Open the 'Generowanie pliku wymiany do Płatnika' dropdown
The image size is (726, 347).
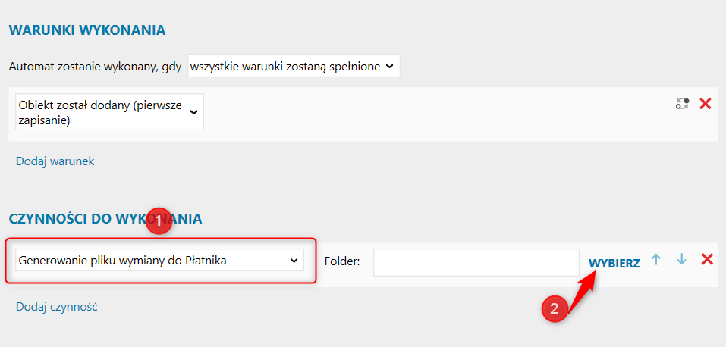click(x=159, y=260)
